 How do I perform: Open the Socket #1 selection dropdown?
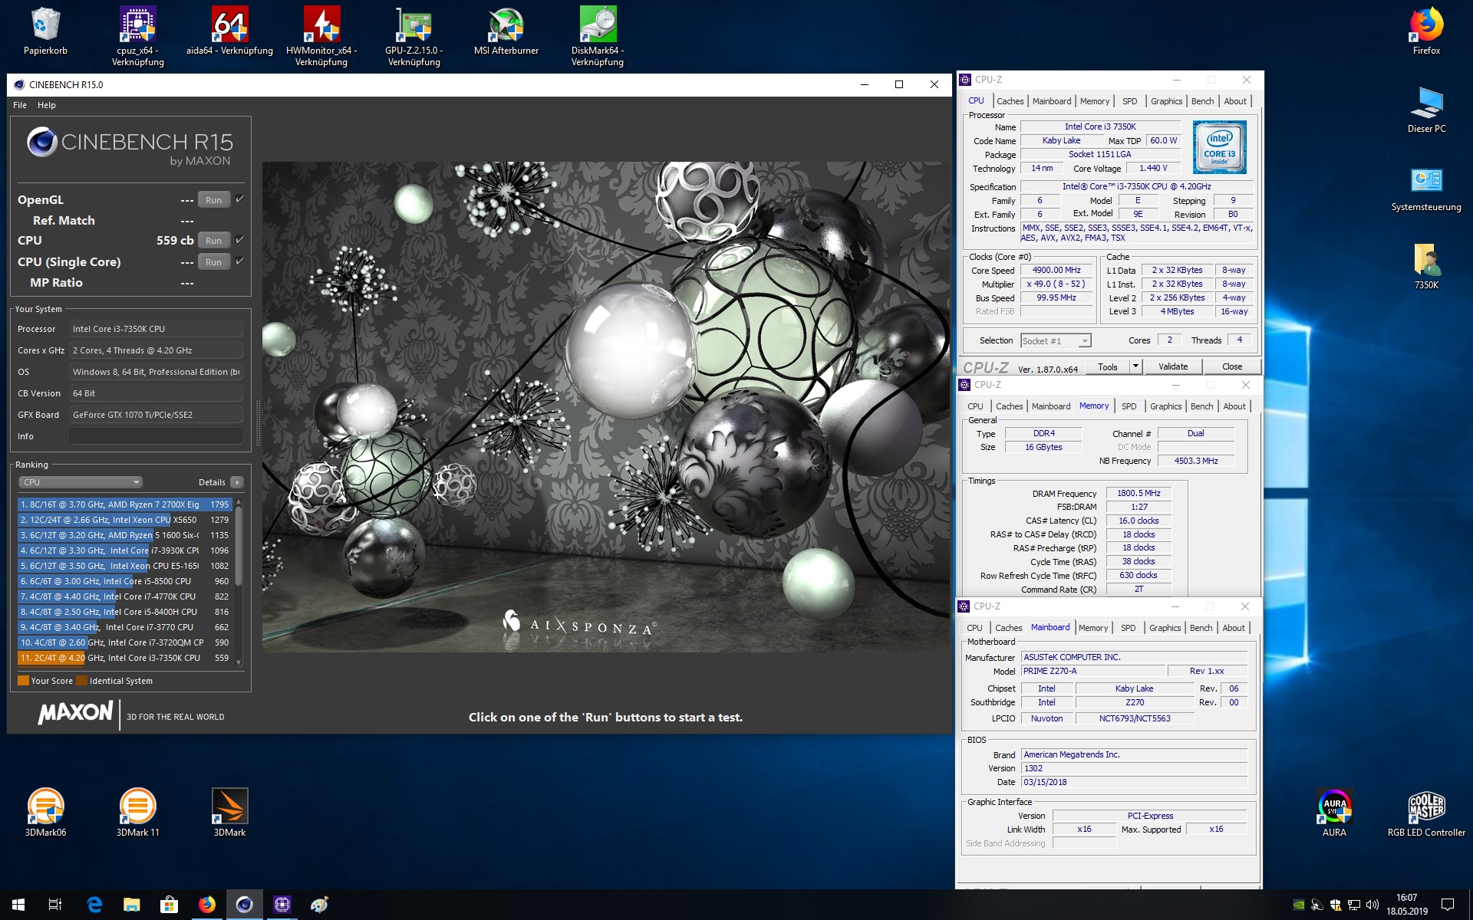[1056, 340]
